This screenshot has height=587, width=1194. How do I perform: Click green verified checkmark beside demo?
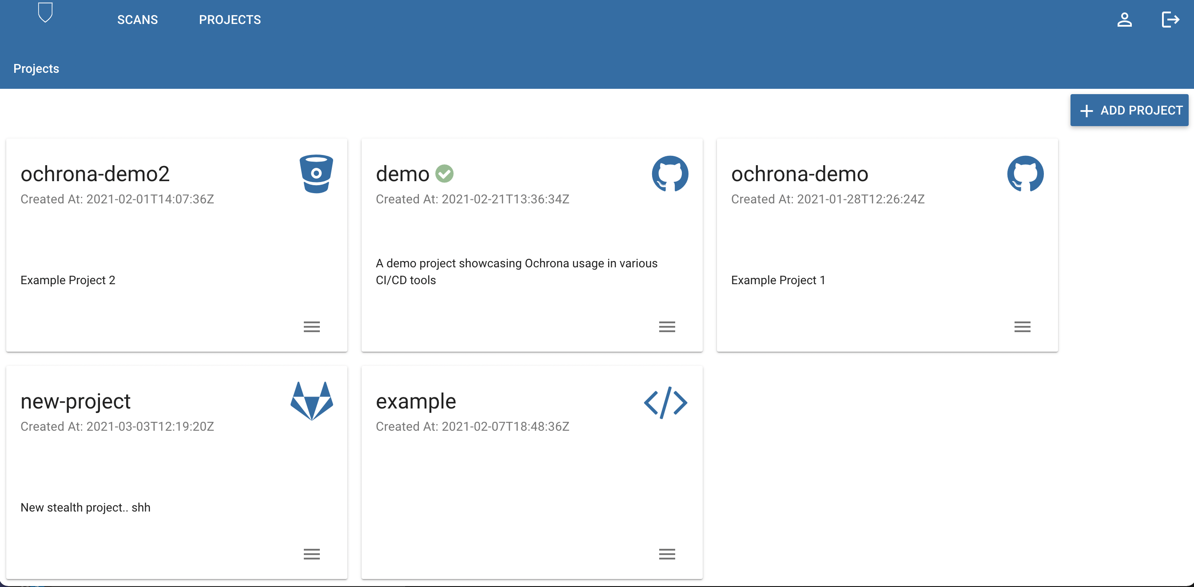pos(444,174)
